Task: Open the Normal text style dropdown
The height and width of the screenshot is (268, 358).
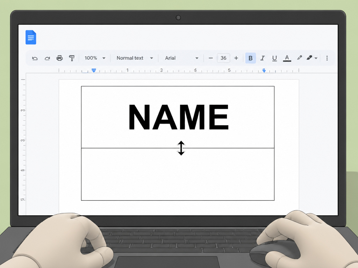Action: coord(135,58)
